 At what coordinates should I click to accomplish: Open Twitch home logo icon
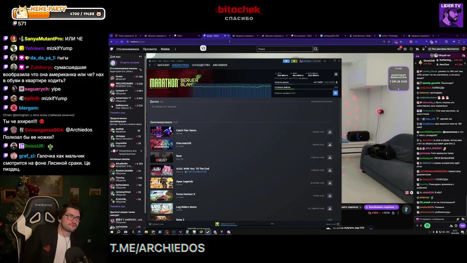click(112, 49)
